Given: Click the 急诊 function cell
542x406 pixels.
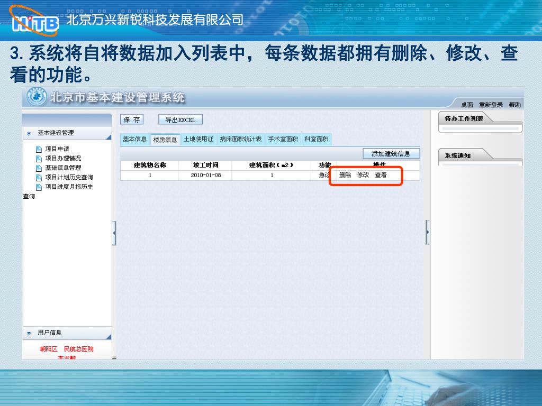Looking at the screenshot, I should point(324,175).
